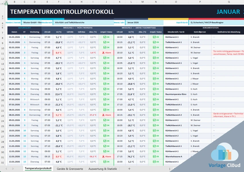Click the red 8,4 °C morning reading
This screenshot has height=172, width=244.
coord(59,53)
